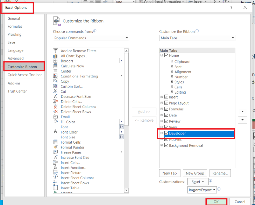
Task: Select the All Chart Types icon
Action: point(55,56)
